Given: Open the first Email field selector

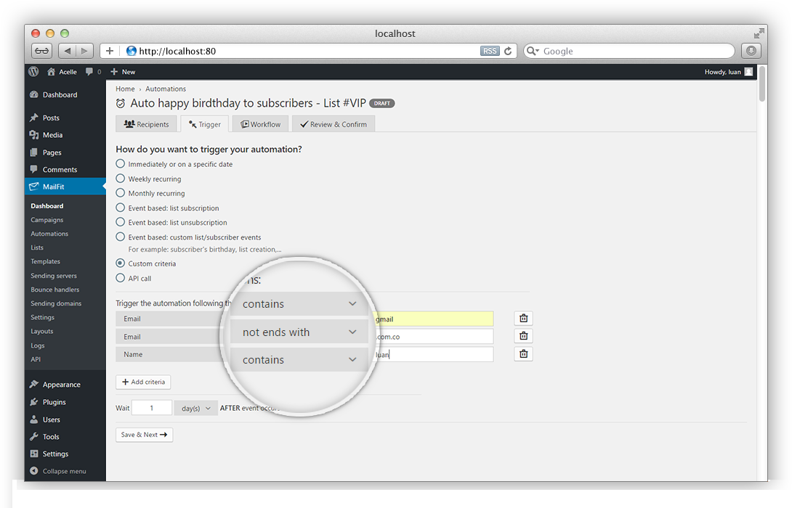Looking at the screenshot, I should click(169, 319).
